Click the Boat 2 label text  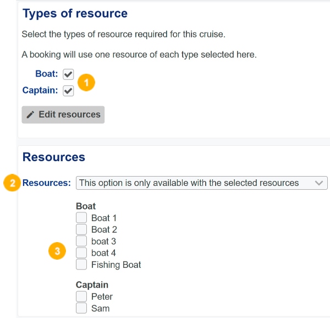(x=104, y=229)
